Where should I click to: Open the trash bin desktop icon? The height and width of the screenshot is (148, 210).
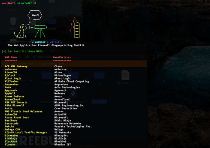pyautogui.click(x=13, y=21)
